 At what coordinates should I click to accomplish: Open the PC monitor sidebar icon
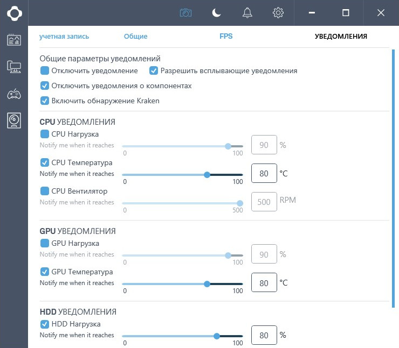[14, 67]
